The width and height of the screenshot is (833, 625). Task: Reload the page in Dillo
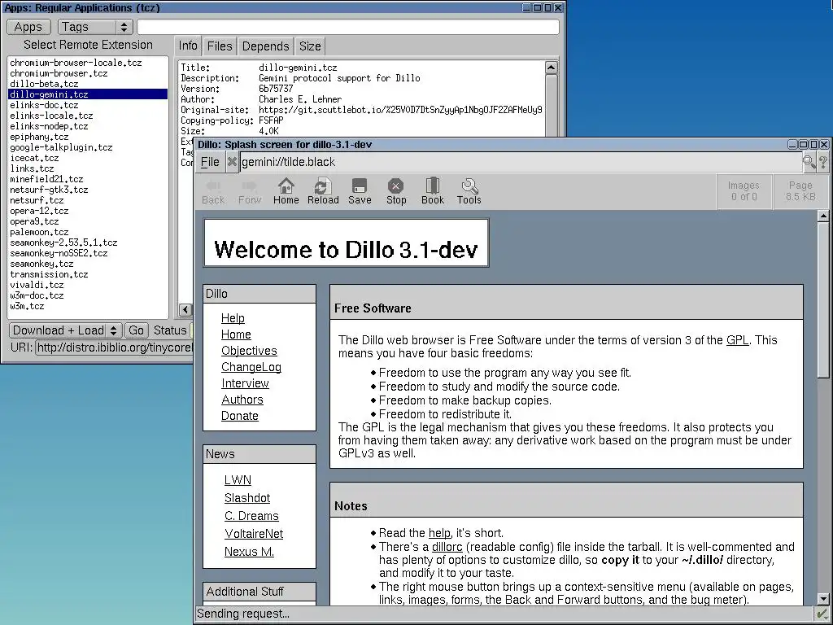[x=323, y=190]
